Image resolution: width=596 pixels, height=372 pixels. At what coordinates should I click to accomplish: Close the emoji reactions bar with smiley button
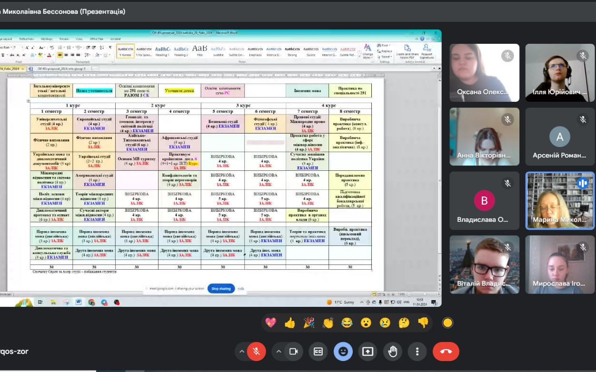pos(343,352)
